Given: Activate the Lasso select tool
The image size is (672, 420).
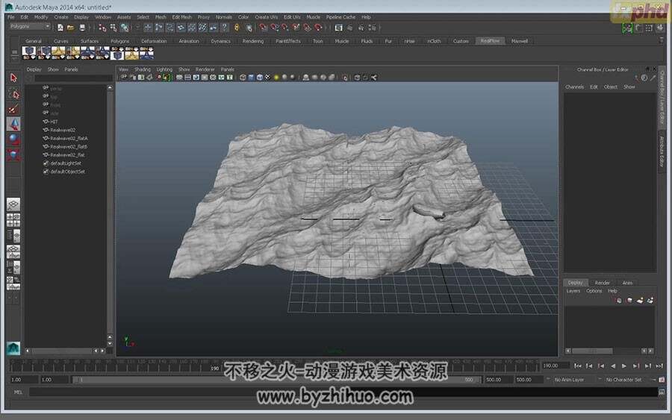Looking at the screenshot, I should pyautogui.click(x=13, y=93).
